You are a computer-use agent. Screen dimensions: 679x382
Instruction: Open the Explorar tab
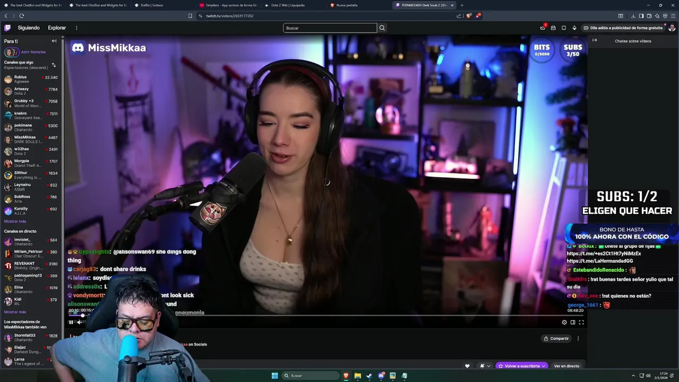57,28
